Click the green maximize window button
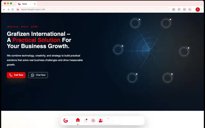This screenshot has width=205, height=128. [x=11, y=4]
